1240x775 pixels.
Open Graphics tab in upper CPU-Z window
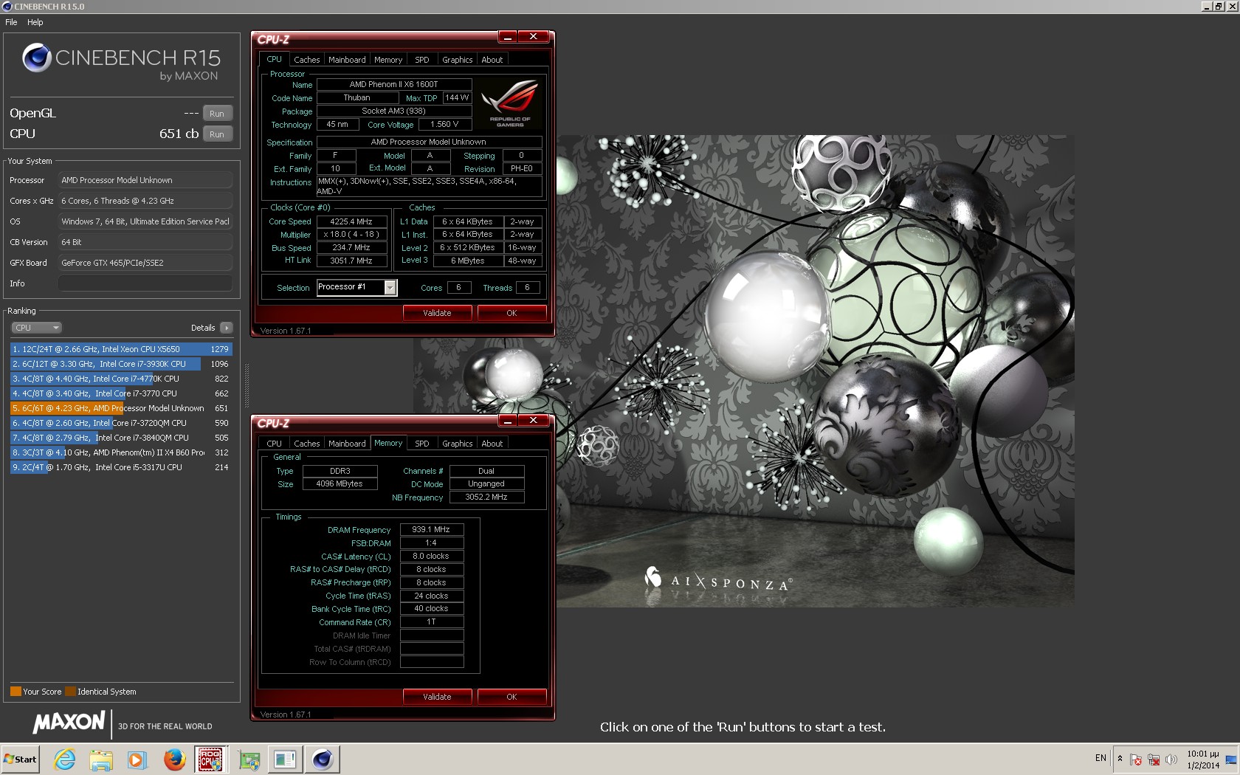(458, 60)
